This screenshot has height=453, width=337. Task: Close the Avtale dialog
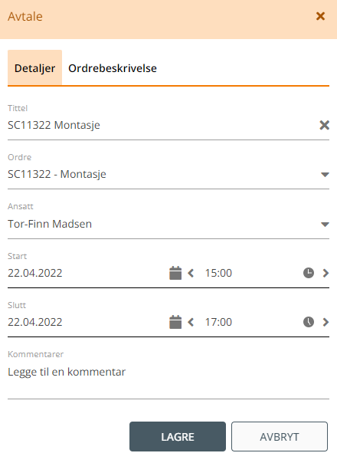tap(320, 16)
